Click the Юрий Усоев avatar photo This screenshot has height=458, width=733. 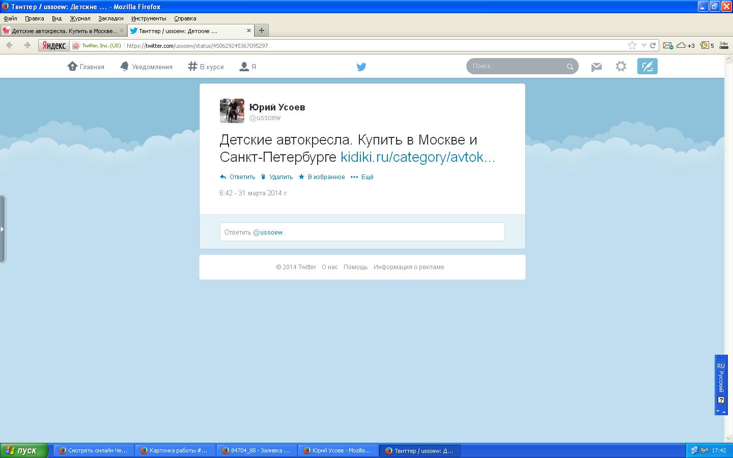232,111
